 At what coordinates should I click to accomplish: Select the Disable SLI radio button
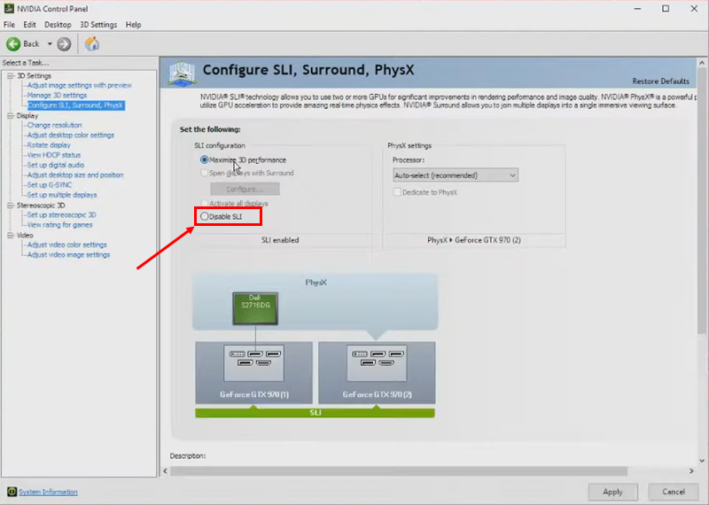pos(205,216)
